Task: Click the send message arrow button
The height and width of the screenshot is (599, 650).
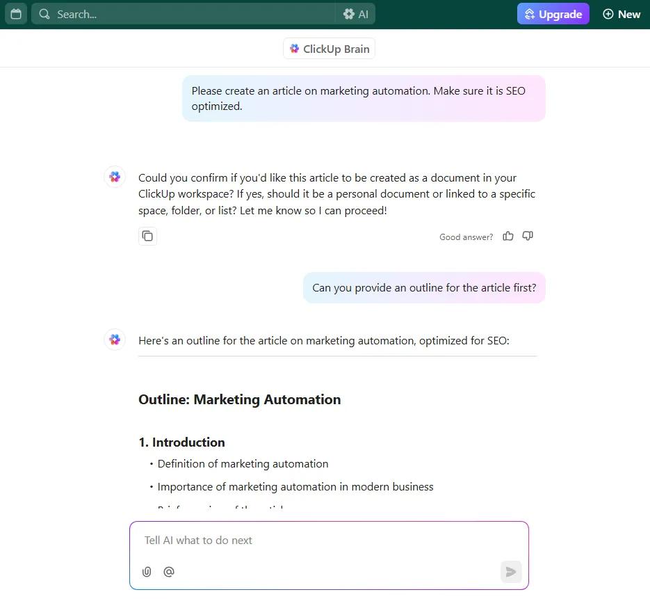Action: 511,572
